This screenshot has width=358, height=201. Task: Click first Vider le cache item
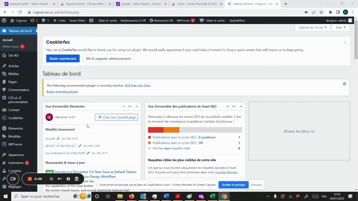pyautogui.click(x=108, y=20)
